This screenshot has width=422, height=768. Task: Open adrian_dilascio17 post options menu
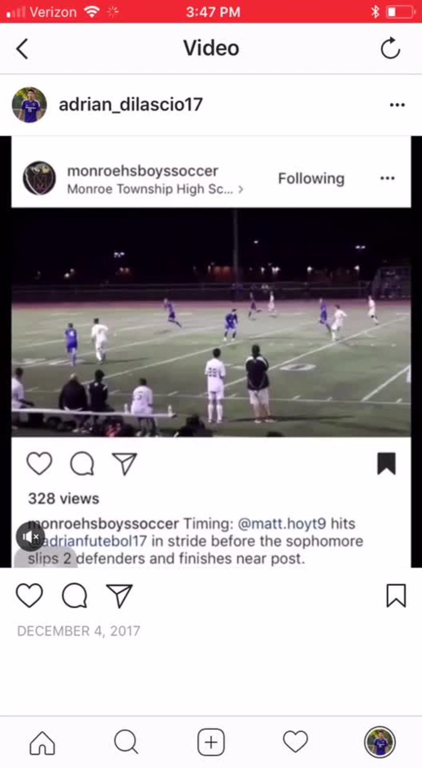(x=397, y=105)
